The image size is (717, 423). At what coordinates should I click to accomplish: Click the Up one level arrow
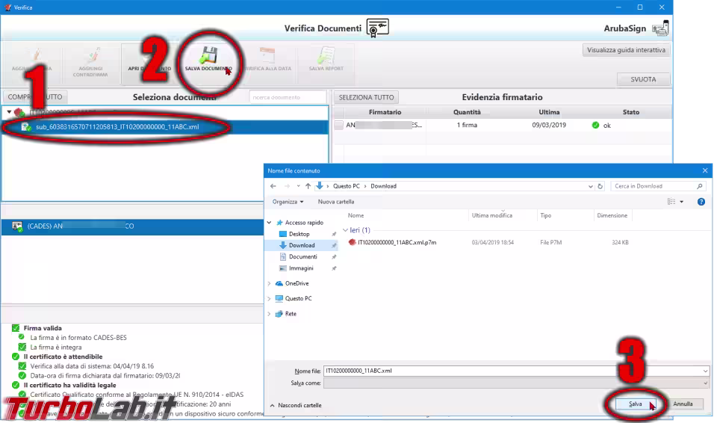pos(308,186)
